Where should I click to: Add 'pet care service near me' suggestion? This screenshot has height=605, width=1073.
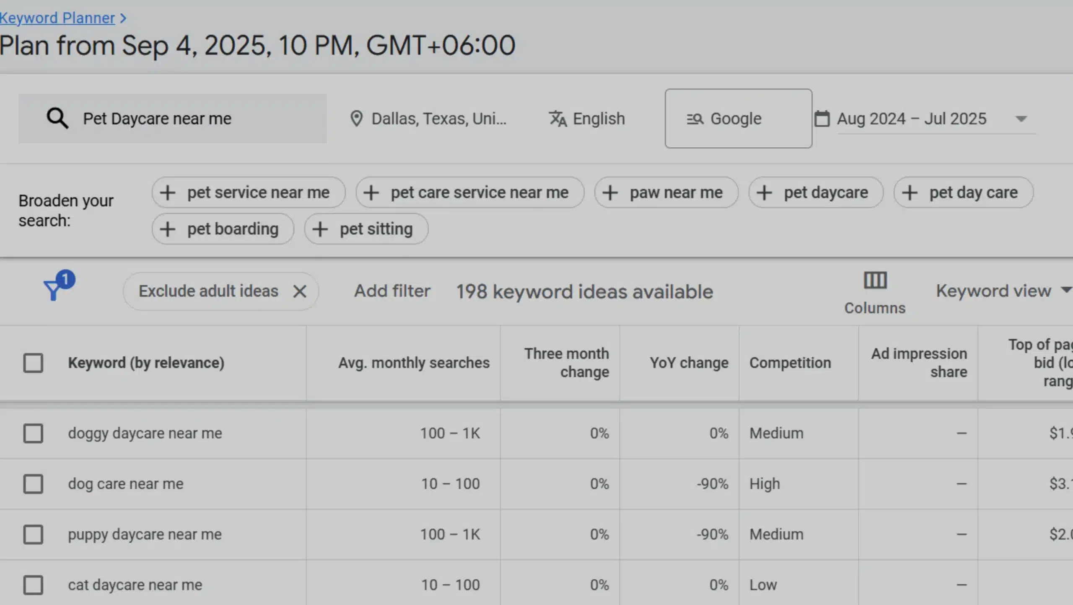click(470, 193)
